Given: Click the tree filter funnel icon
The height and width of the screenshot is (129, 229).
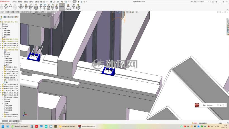Looking at the screenshot, I should [1, 20].
